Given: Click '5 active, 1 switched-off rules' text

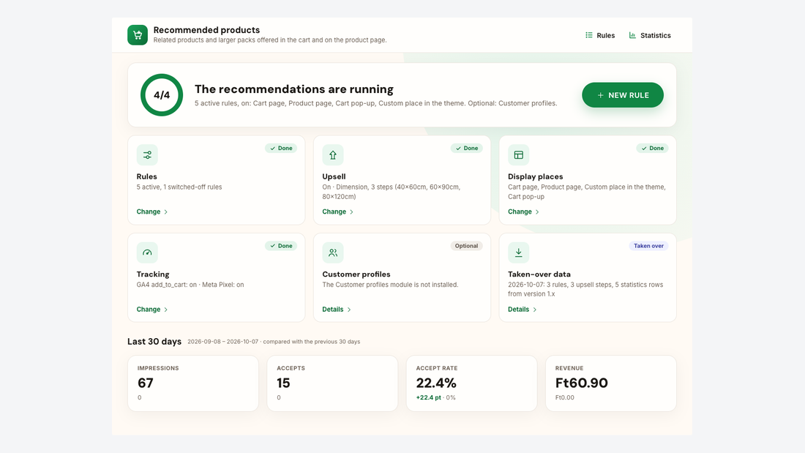Looking at the screenshot, I should point(179,187).
